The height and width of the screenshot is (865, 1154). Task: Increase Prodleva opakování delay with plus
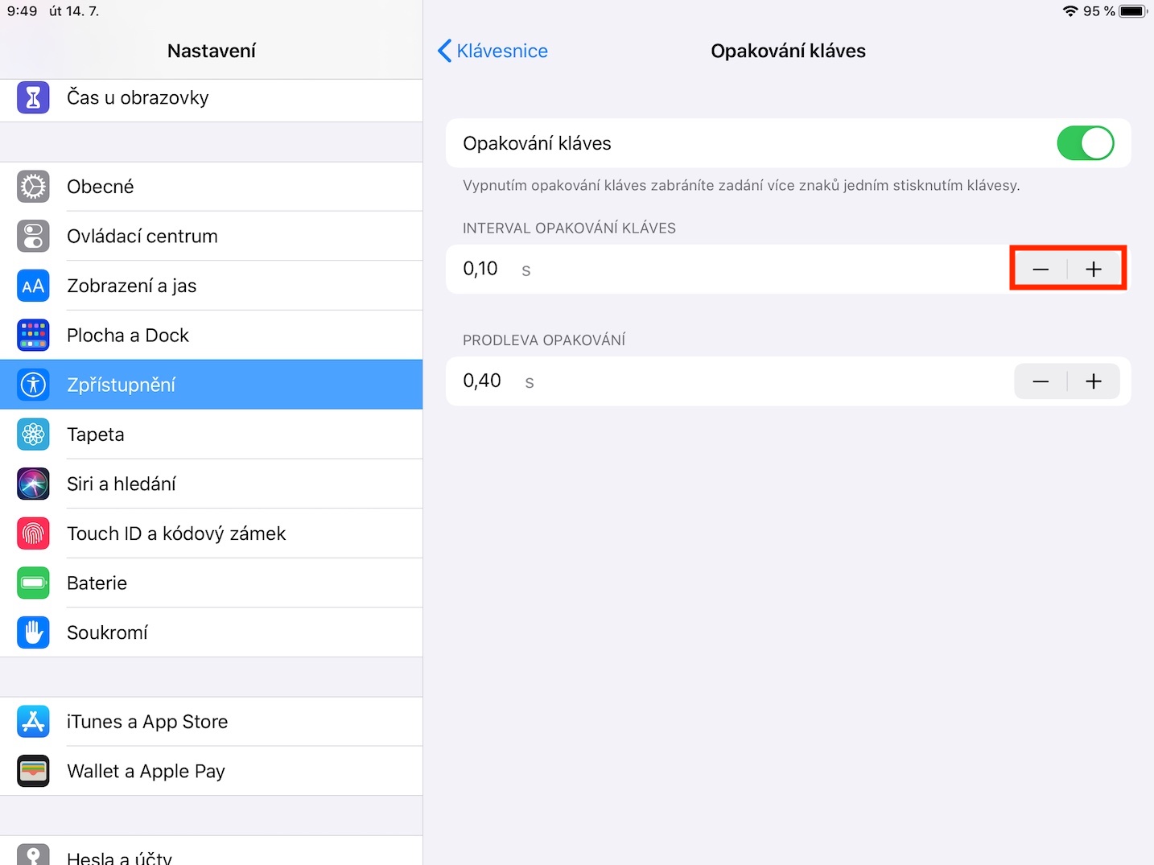coord(1094,381)
